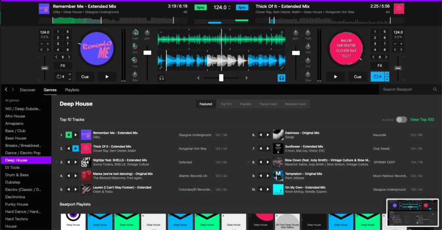Open the All-Time Deep House Best Sellers playlist
The width and height of the screenshot is (442, 230).
tap(287, 222)
